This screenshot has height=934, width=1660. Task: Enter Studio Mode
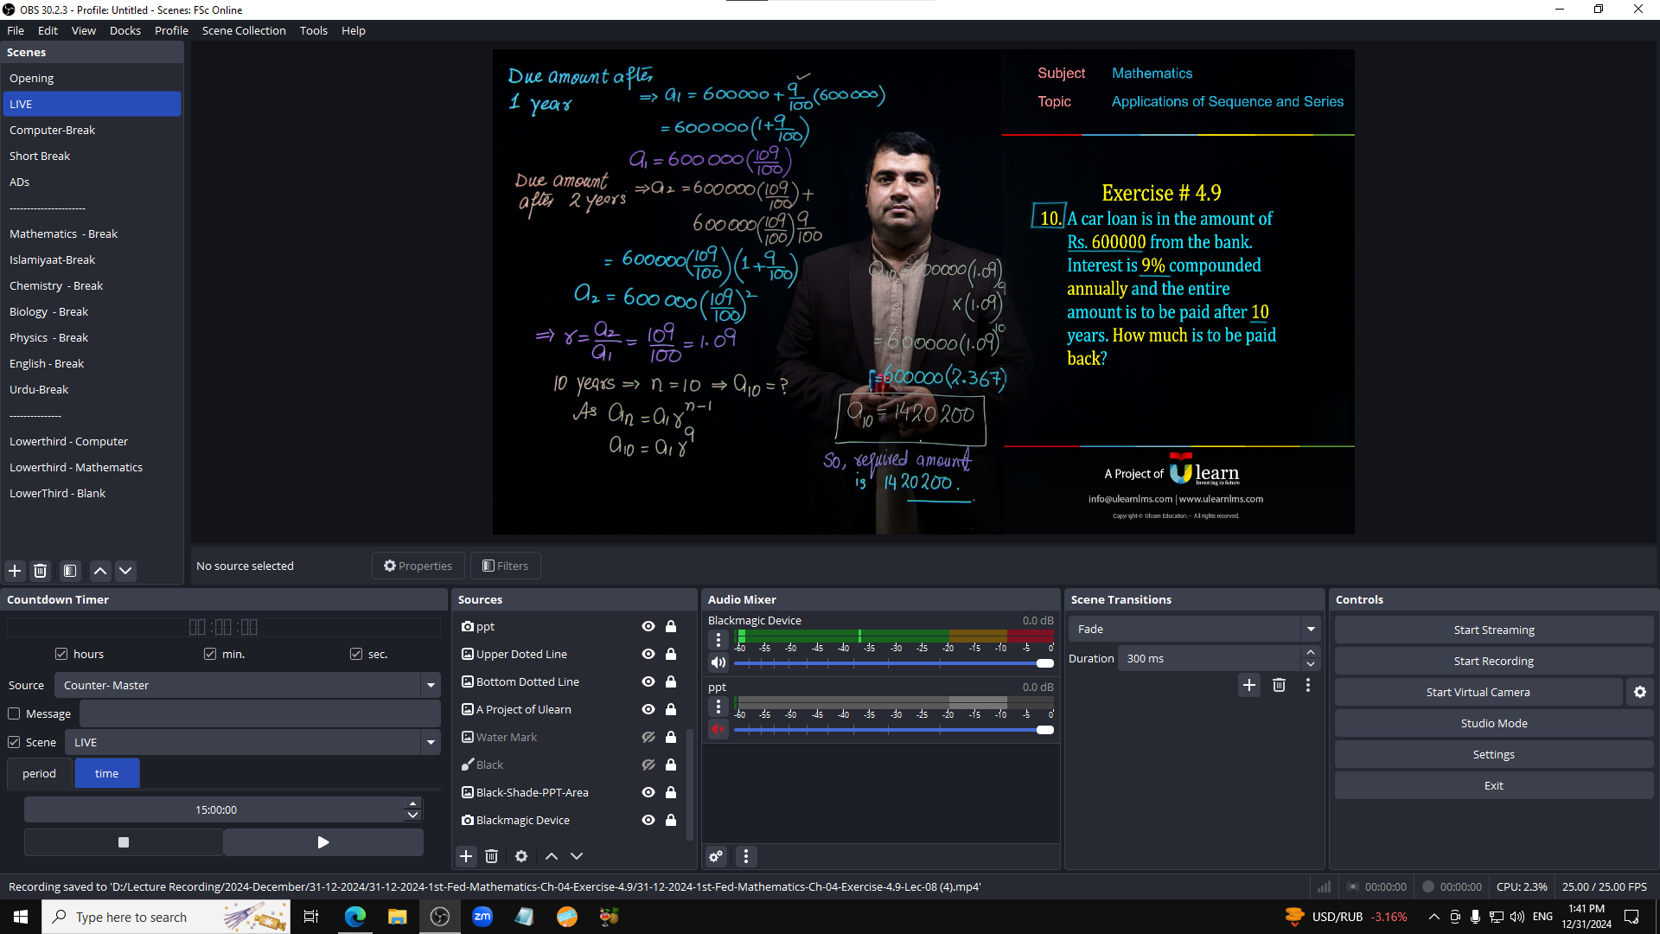pyautogui.click(x=1494, y=723)
